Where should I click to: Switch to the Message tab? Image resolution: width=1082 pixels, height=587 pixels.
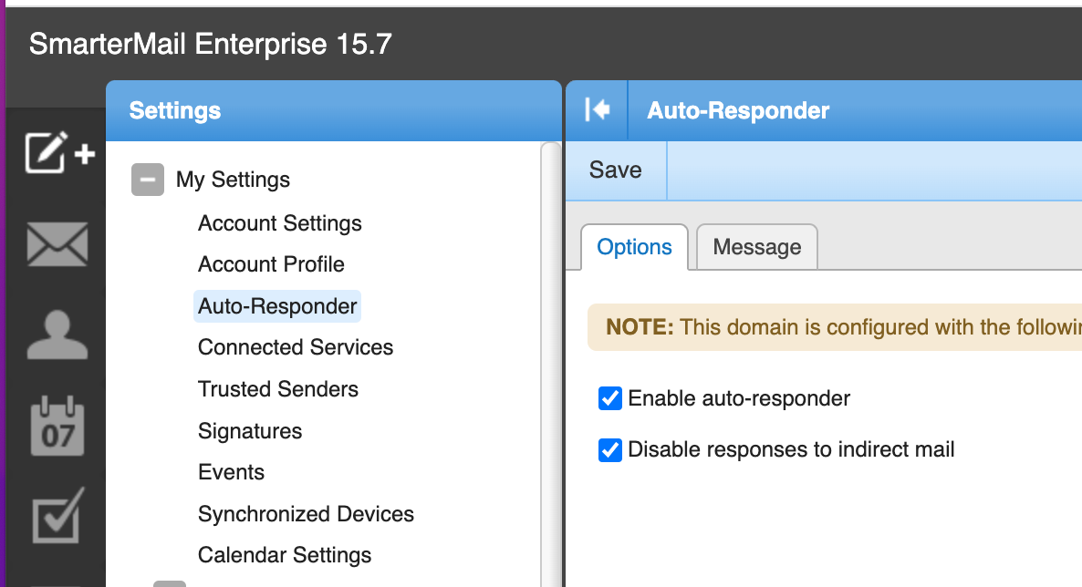click(x=756, y=247)
